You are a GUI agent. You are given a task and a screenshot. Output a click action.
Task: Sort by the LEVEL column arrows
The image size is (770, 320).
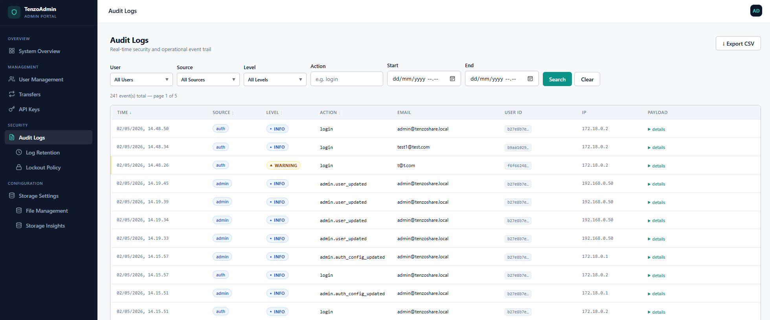[x=281, y=113]
